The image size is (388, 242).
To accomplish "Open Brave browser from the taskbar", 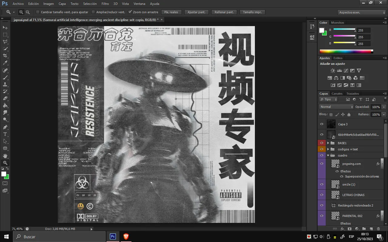I will pos(126,237).
